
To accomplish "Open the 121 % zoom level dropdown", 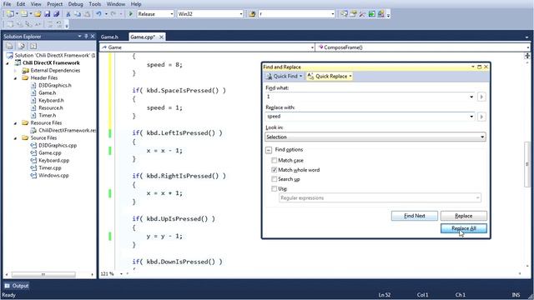I will point(121,274).
